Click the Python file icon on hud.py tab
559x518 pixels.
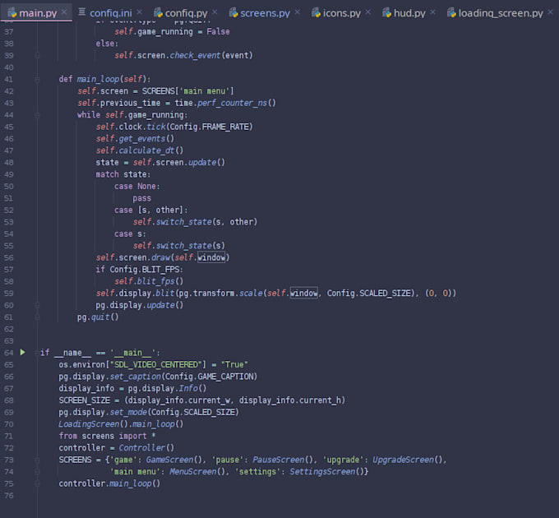pyautogui.click(x=386, y=13)
